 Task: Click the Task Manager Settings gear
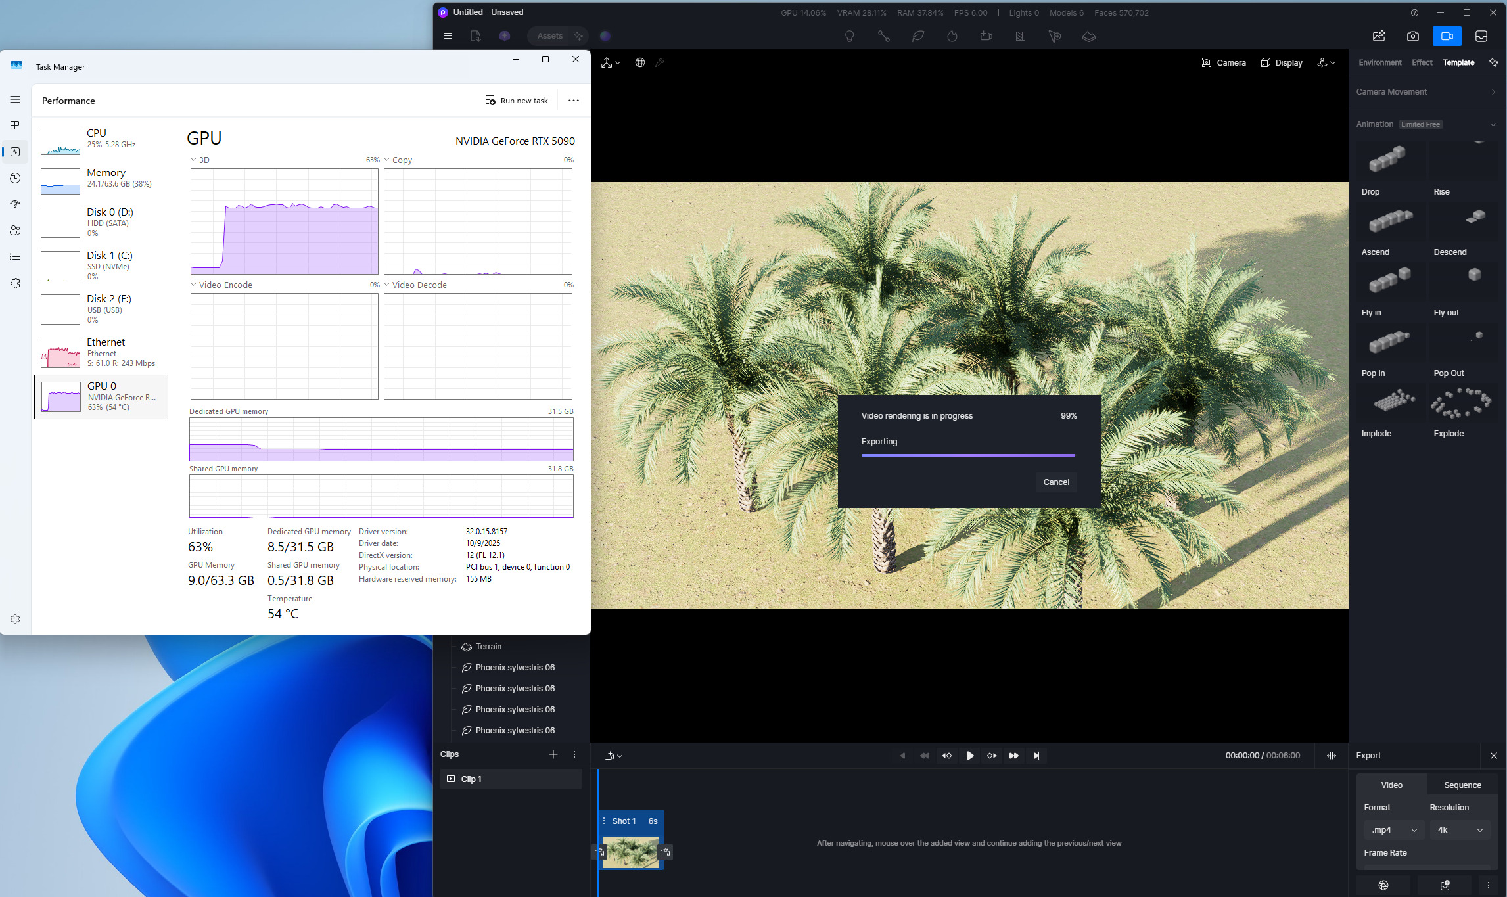click(x=15, y=619)
